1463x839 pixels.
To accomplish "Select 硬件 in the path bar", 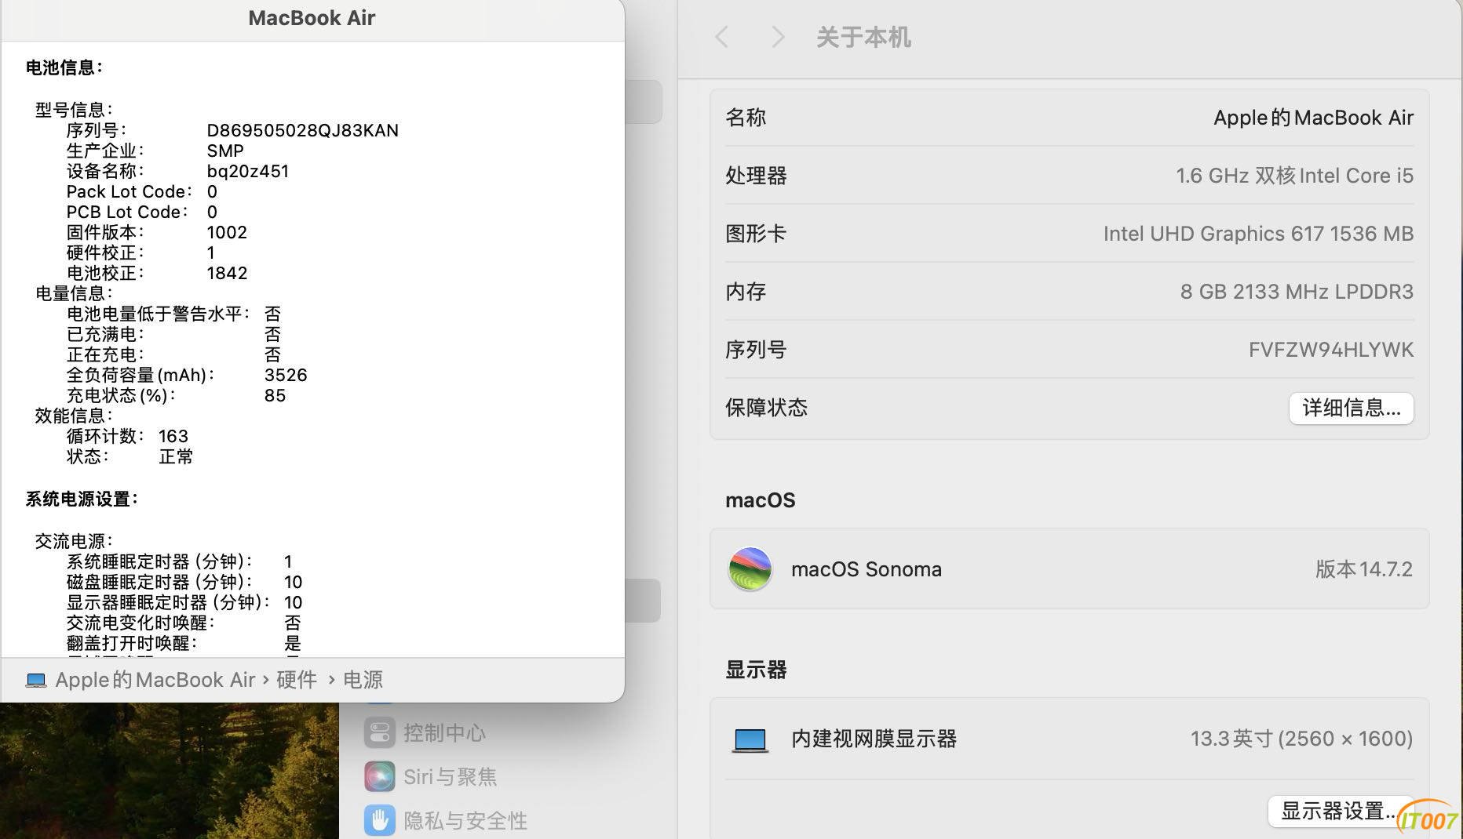I will (297, 680).
